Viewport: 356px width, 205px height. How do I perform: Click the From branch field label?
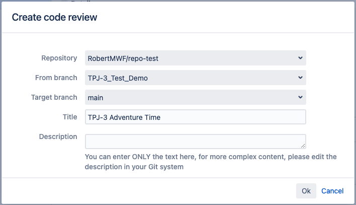[x=56, y=78]
